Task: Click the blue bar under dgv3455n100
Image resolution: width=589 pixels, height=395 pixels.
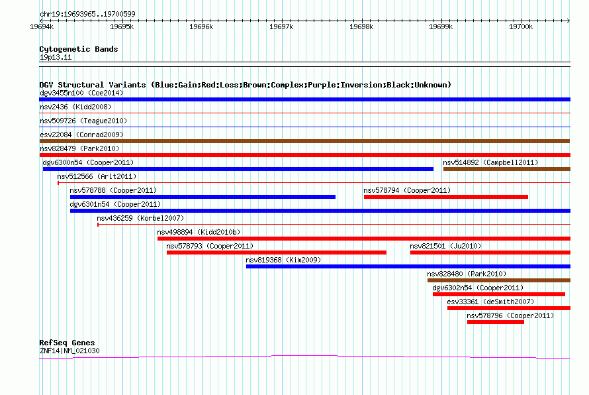Action: tap(304, 99)
